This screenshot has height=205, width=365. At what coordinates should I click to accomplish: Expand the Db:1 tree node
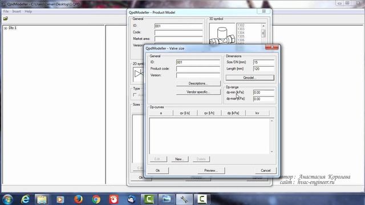pyautogui.click(x=6, y=28)
